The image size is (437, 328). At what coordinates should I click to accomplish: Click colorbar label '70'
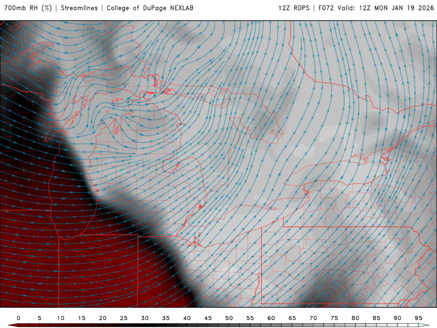[x=313, y=318]
